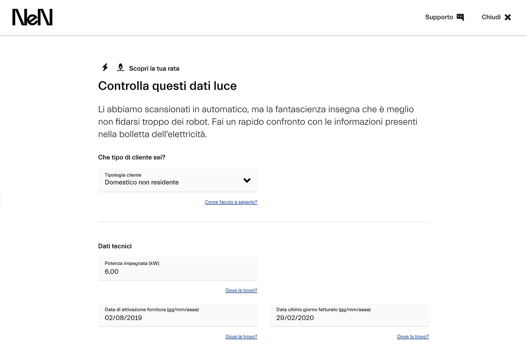The image size is (527, 347).
Task: Click the Scopri la tua rata label
Action: [154, 69]
